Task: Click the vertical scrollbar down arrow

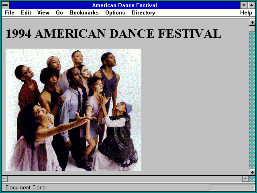Action: 252,172
